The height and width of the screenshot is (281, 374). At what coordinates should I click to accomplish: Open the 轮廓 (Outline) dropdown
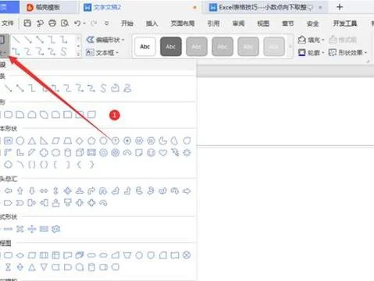click(311, 53)
